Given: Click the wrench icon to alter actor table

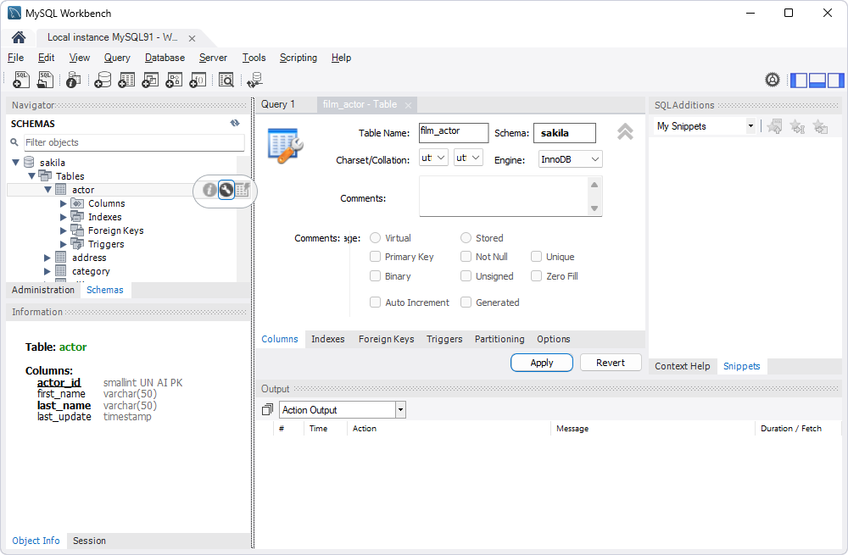Looking at the screenshot, I should point(226,190).
